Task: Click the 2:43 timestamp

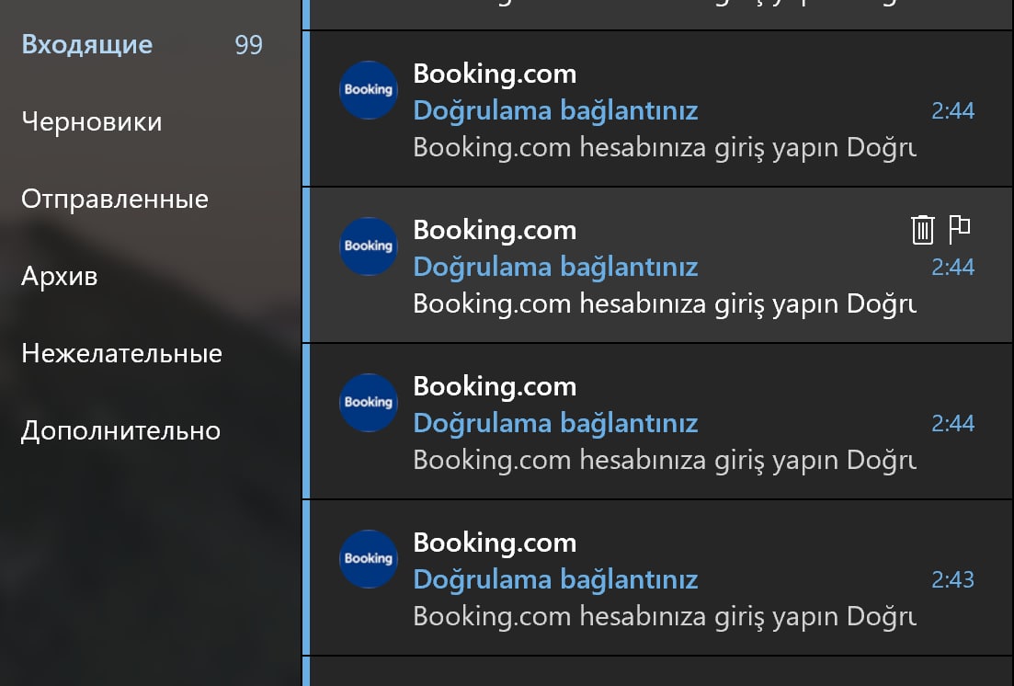Action: [x=952, y=579]
